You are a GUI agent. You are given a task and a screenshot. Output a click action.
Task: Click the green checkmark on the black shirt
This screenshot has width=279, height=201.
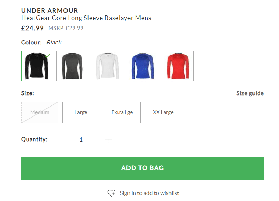[x=48, y=56]
